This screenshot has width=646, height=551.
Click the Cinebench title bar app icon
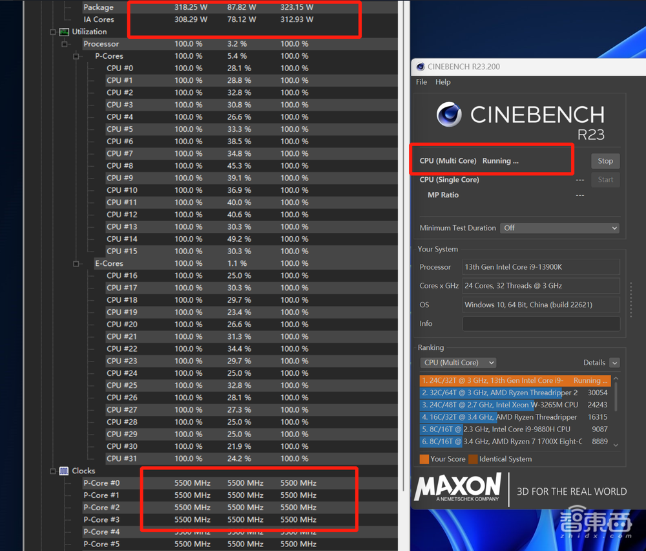pyautogui.click(x=421, y=67)
